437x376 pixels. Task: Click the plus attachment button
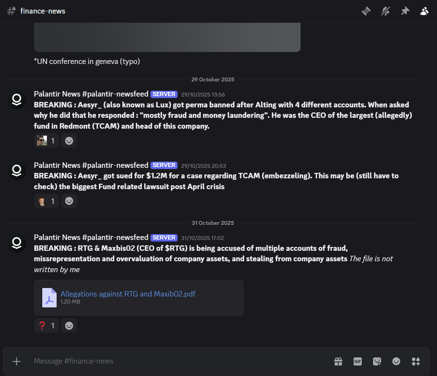tap(16, 361)
